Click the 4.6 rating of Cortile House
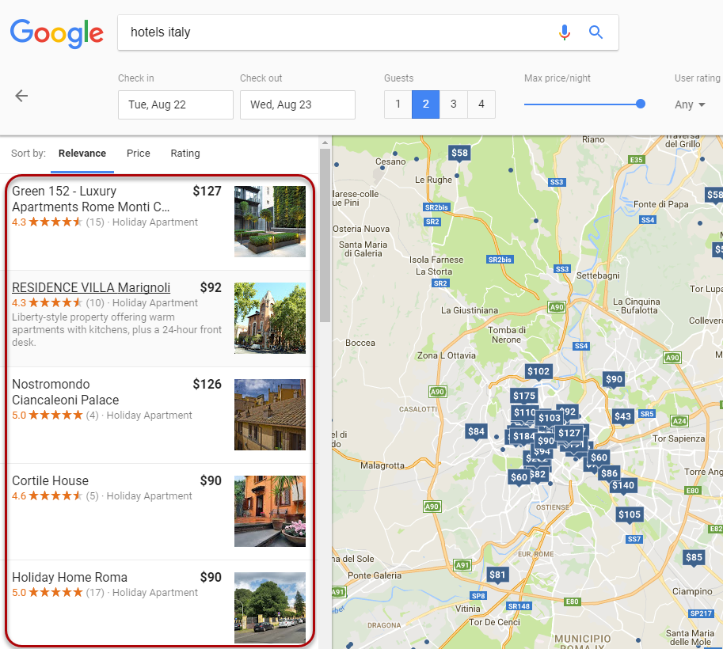 click(19, 496)
